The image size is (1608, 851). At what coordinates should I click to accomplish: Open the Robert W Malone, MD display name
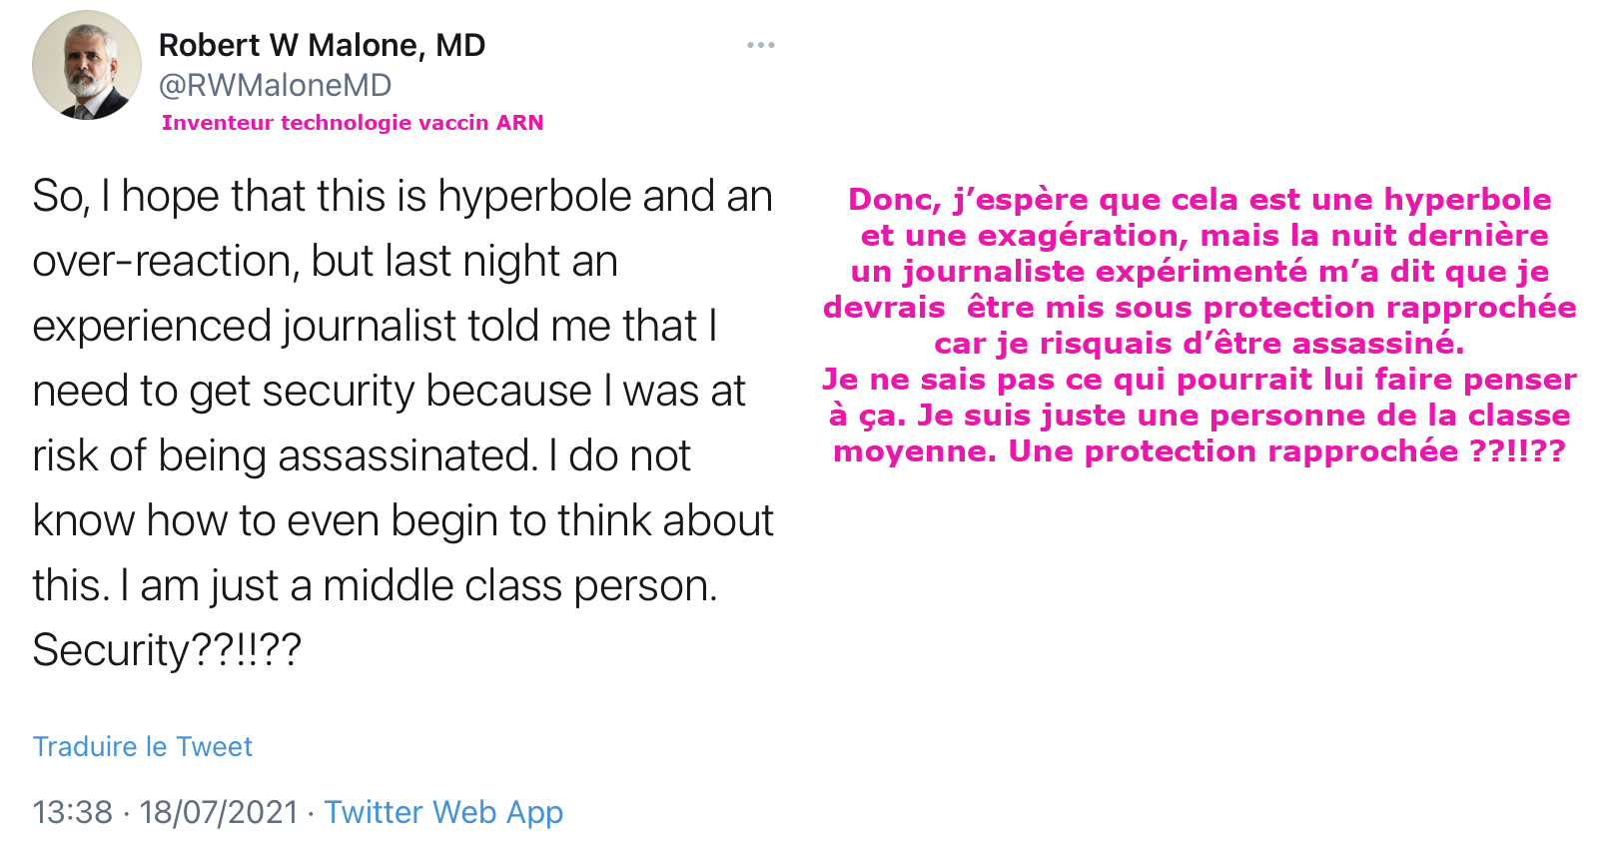pyautogui.click(x=322, y=45)
